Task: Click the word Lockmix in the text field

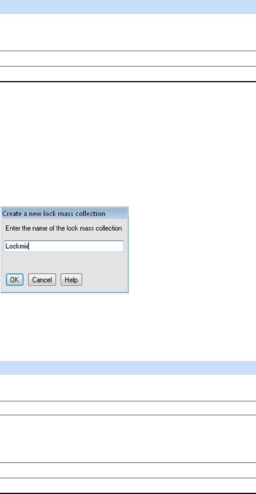Action: click(17, 246)
